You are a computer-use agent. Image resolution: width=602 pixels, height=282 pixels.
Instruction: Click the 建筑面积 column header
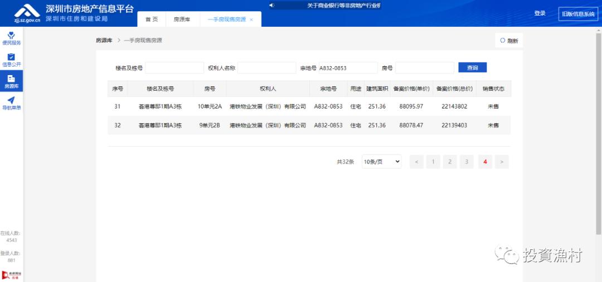click(377, 88)
